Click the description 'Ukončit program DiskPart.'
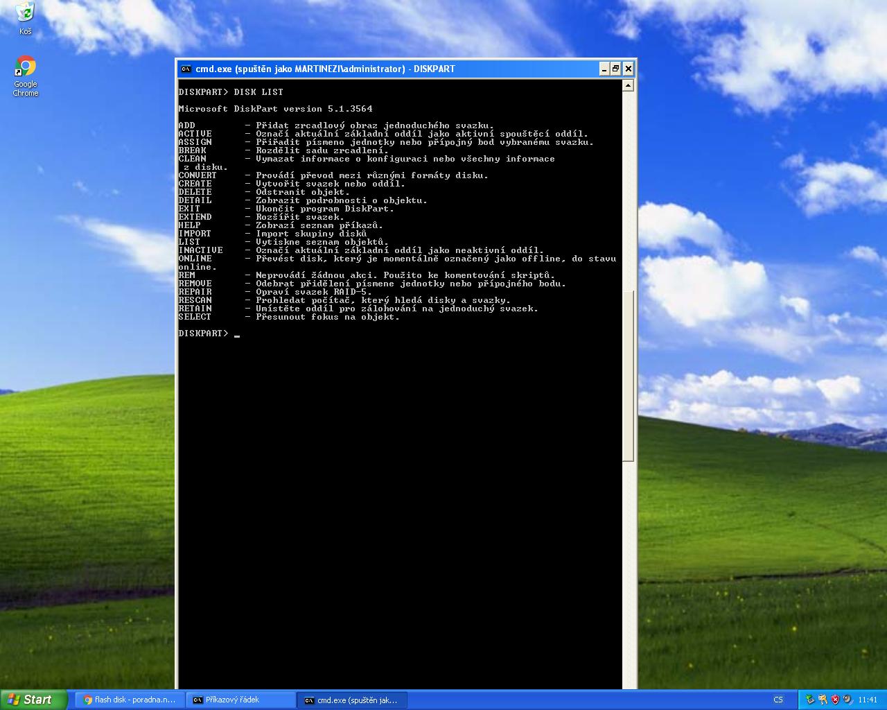Viewport: 887px width, 710px height. [x=325, y=209]
